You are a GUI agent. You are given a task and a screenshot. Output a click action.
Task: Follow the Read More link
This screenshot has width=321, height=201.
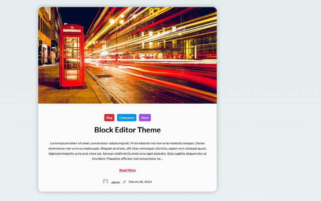point(127,170)
